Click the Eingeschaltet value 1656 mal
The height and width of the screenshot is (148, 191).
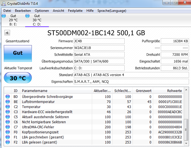pos(175,61)
